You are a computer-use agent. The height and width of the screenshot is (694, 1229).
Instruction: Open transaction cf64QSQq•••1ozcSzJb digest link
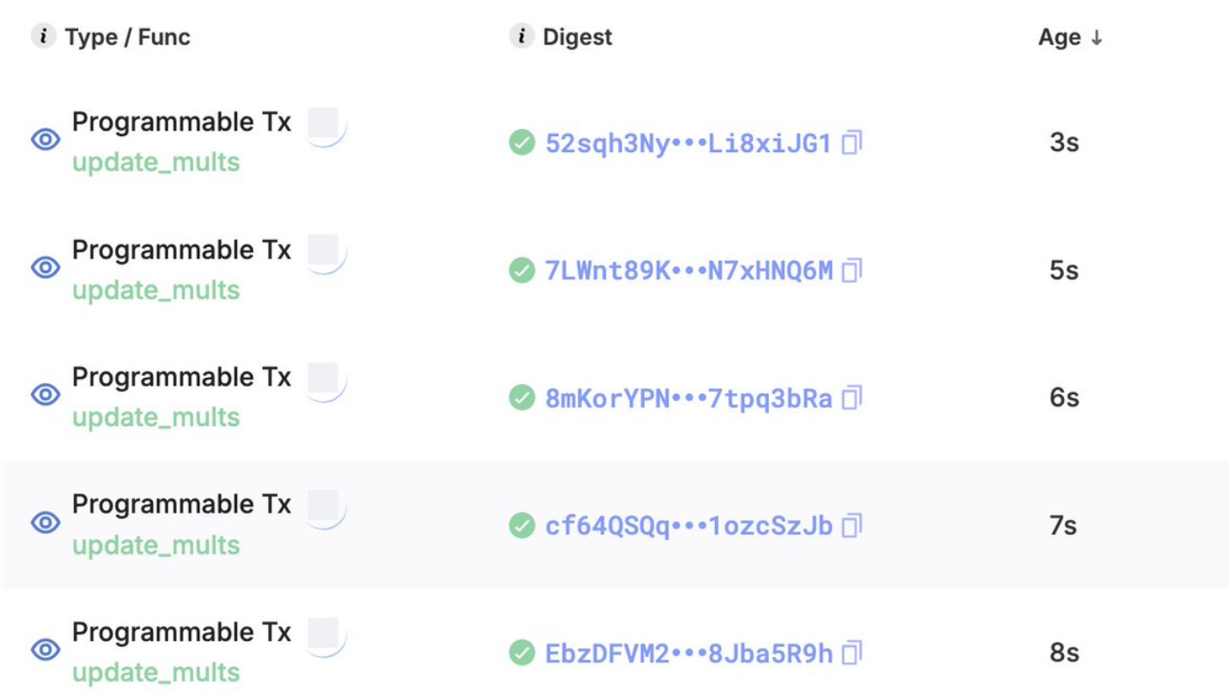click(x=688, y=525)
